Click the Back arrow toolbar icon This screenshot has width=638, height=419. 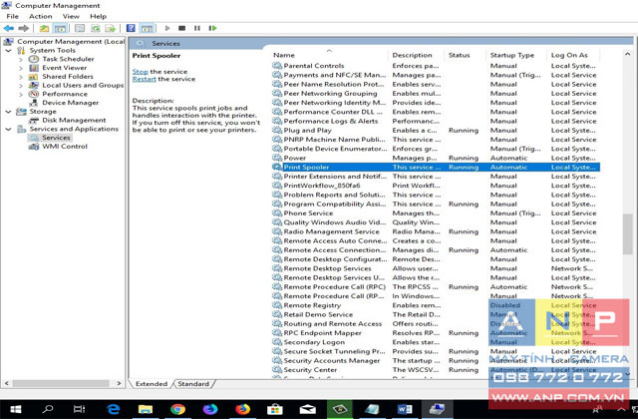tap(9, 28)
